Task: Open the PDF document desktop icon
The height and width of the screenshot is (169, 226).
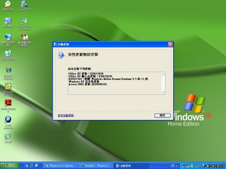Action: 25,40
